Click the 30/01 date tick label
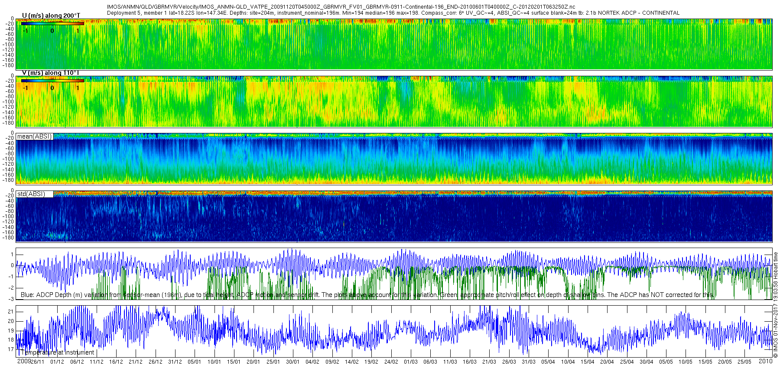780x368 pixels. click(292, 362)
